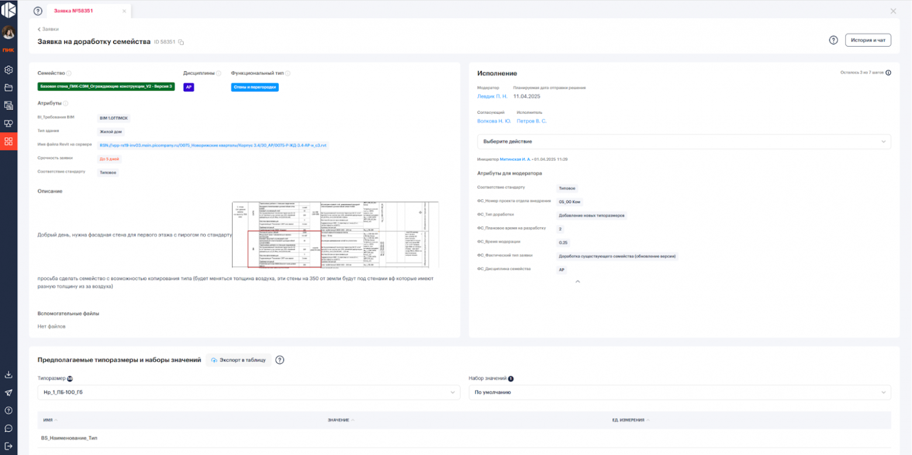The width and height of the screenshot is (912, 455).
Task: Click the paper plane send icon in sidebar
Action: pyautogui.click(x=9, y=393)
